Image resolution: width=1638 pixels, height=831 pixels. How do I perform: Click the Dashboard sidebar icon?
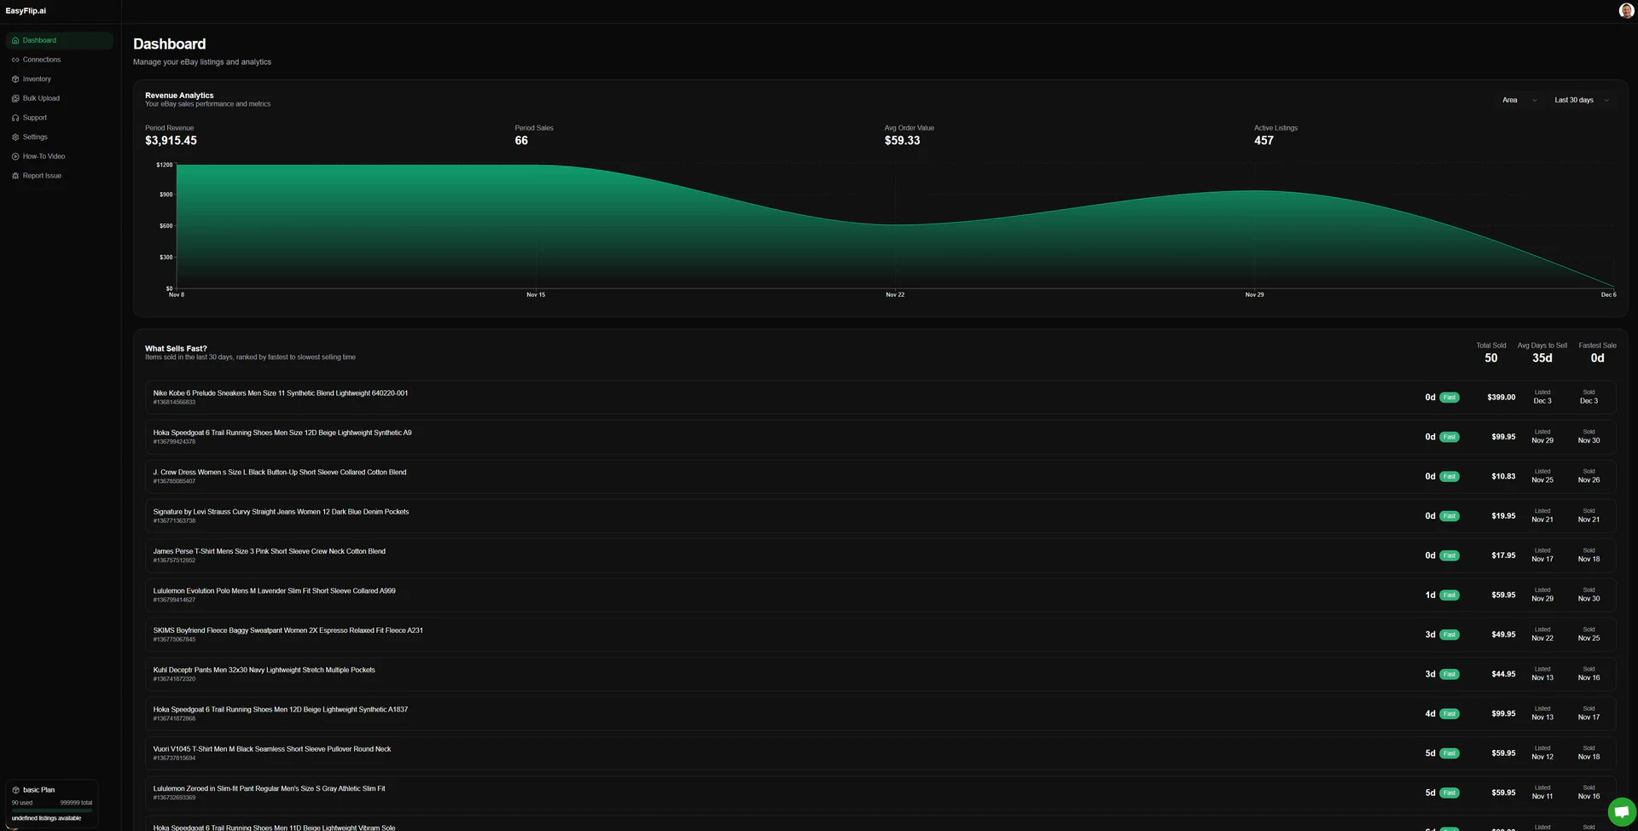tap(15, 40)
